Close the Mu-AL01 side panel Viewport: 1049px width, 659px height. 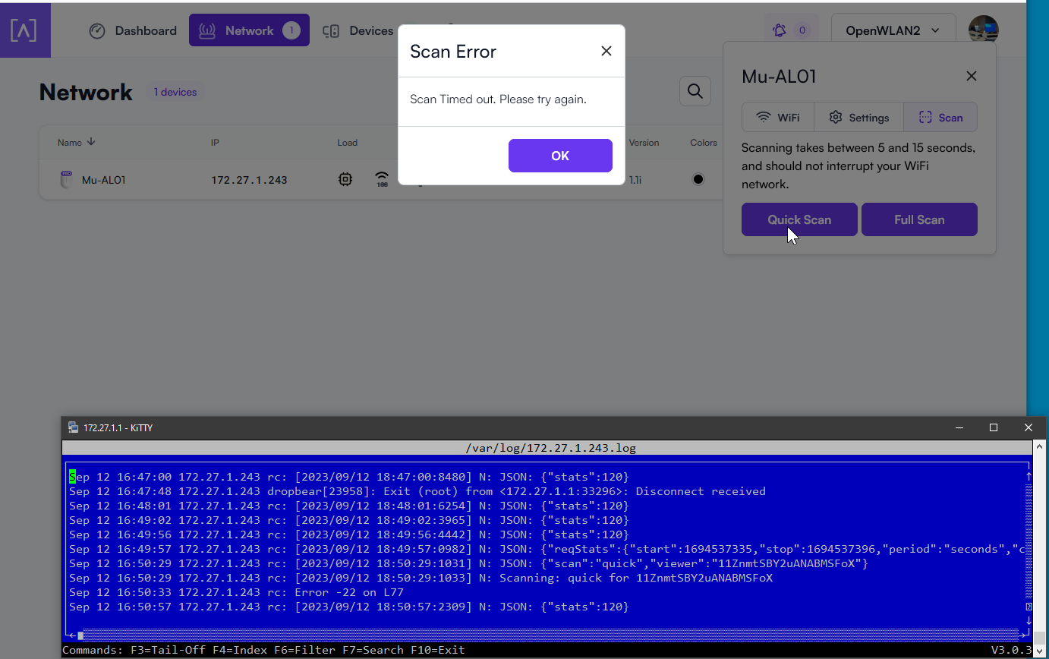[x=971, y=76]
